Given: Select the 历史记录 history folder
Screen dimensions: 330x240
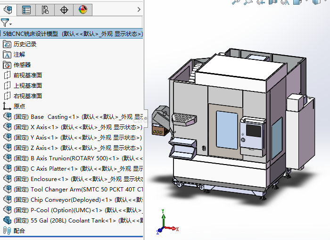Looking at the screenshot, I should pyautogui.click(x=25, y=44).
